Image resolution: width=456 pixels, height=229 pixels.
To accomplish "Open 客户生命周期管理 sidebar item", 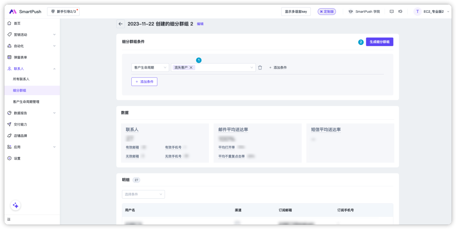I will click(x=26, y=102).
